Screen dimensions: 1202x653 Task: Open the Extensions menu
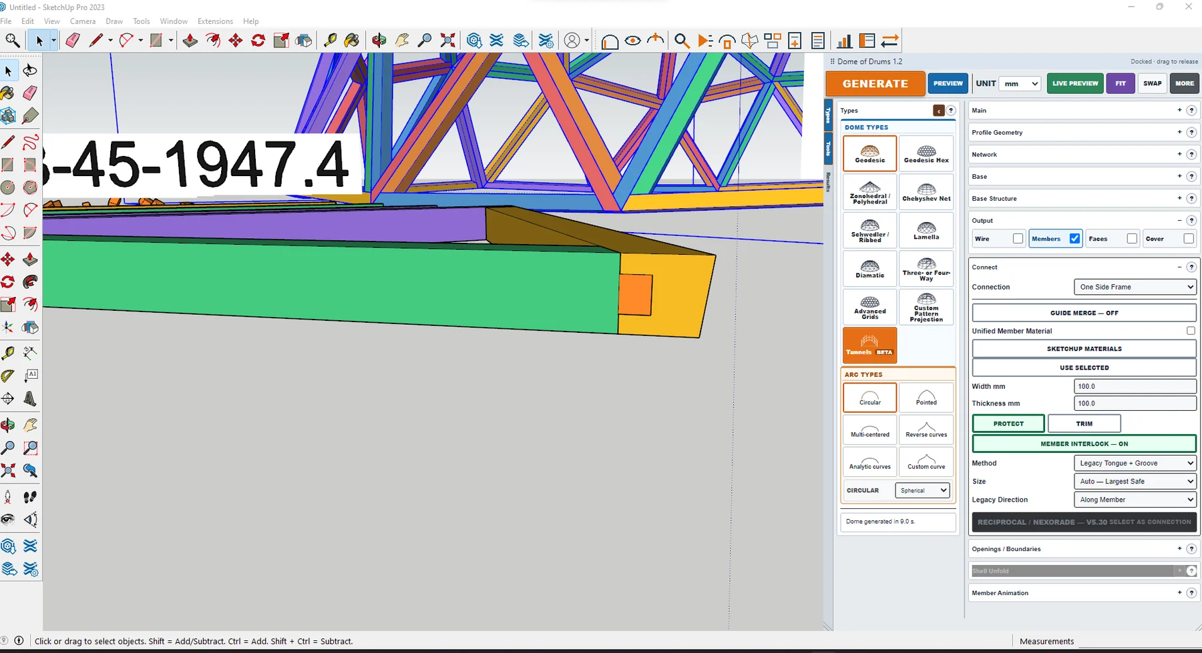coord(215,21)
